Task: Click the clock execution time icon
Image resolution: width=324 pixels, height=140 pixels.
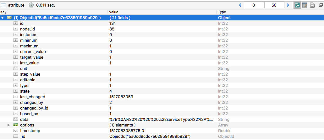Action: pos(31,5)
